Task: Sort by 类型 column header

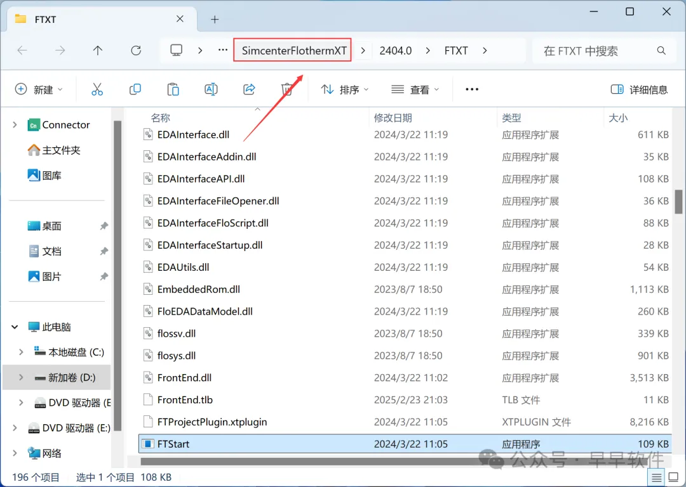Action: [x=511, y=117]
